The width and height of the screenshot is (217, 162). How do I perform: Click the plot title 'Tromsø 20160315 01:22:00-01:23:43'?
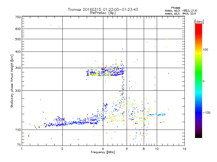coord(103,9)
